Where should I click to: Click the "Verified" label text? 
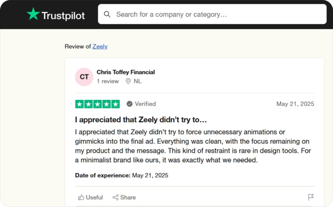(x=145, y=104)
